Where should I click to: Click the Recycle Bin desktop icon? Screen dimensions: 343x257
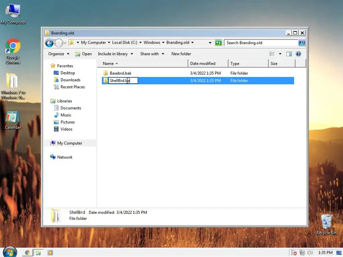326,224
